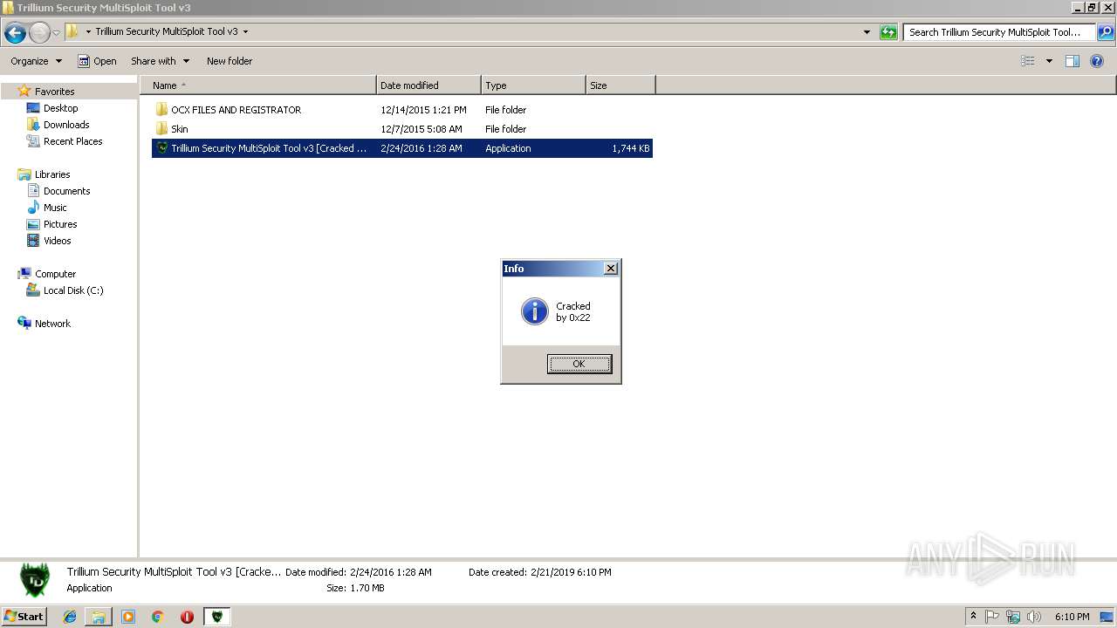Open the recent pages dropdown arrow
1117x628 pixels.
tap(56, 32)
